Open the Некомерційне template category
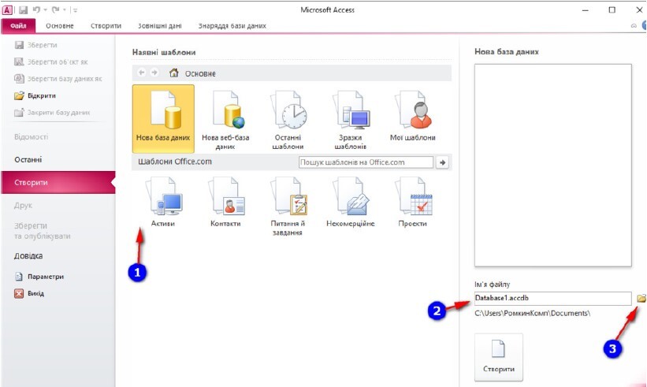Image resolution: width=647 pixels, height=387 pixels. (x=351, y=202)
